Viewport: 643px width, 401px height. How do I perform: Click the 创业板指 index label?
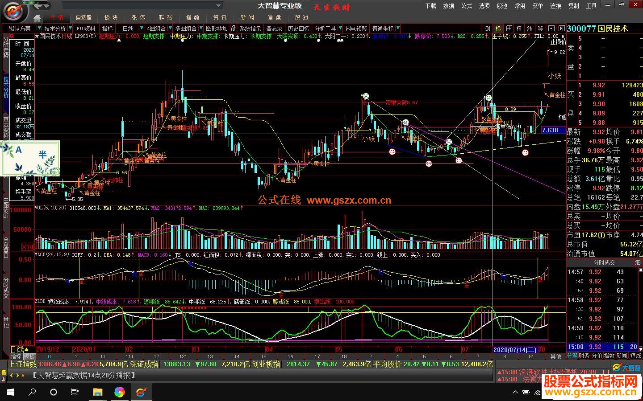pyautogui.click(x=266, y=364)
